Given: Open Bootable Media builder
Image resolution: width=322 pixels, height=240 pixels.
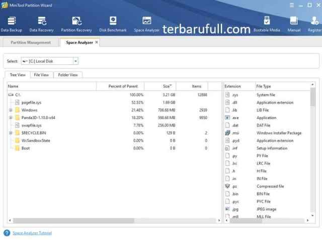Looking at the screenshot, I should pos(267,24).
